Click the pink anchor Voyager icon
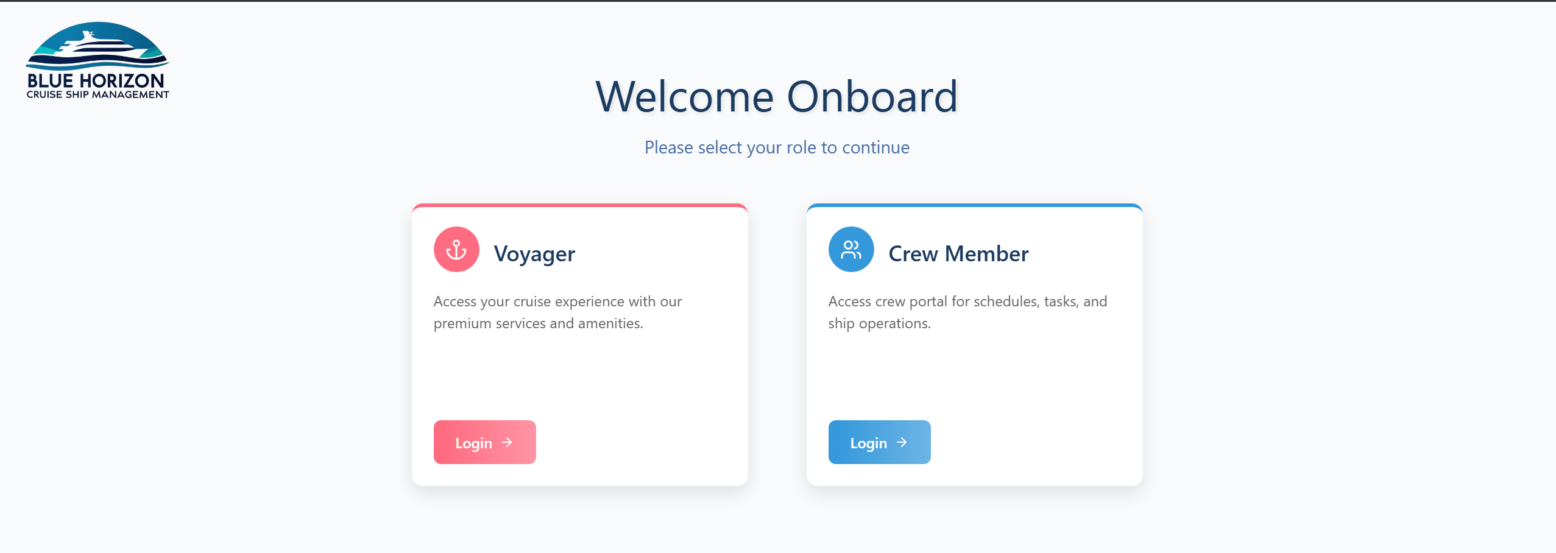Viewport: 1556px width, 553px height. [456, 249]
